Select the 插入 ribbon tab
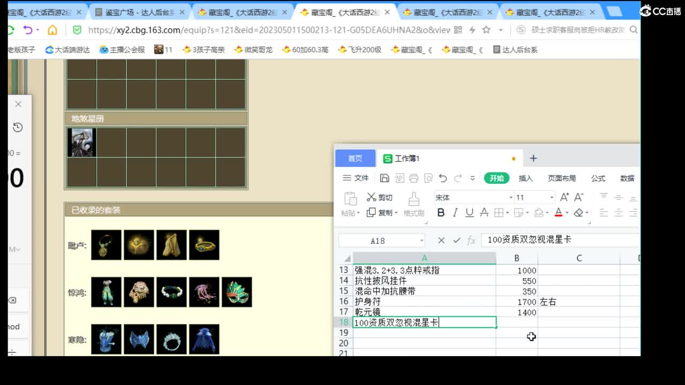 coord(526,178)
